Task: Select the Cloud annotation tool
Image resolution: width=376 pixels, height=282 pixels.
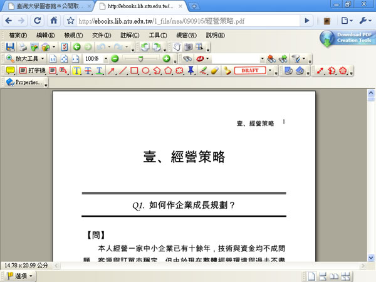Action: click(x=179, y=70)
